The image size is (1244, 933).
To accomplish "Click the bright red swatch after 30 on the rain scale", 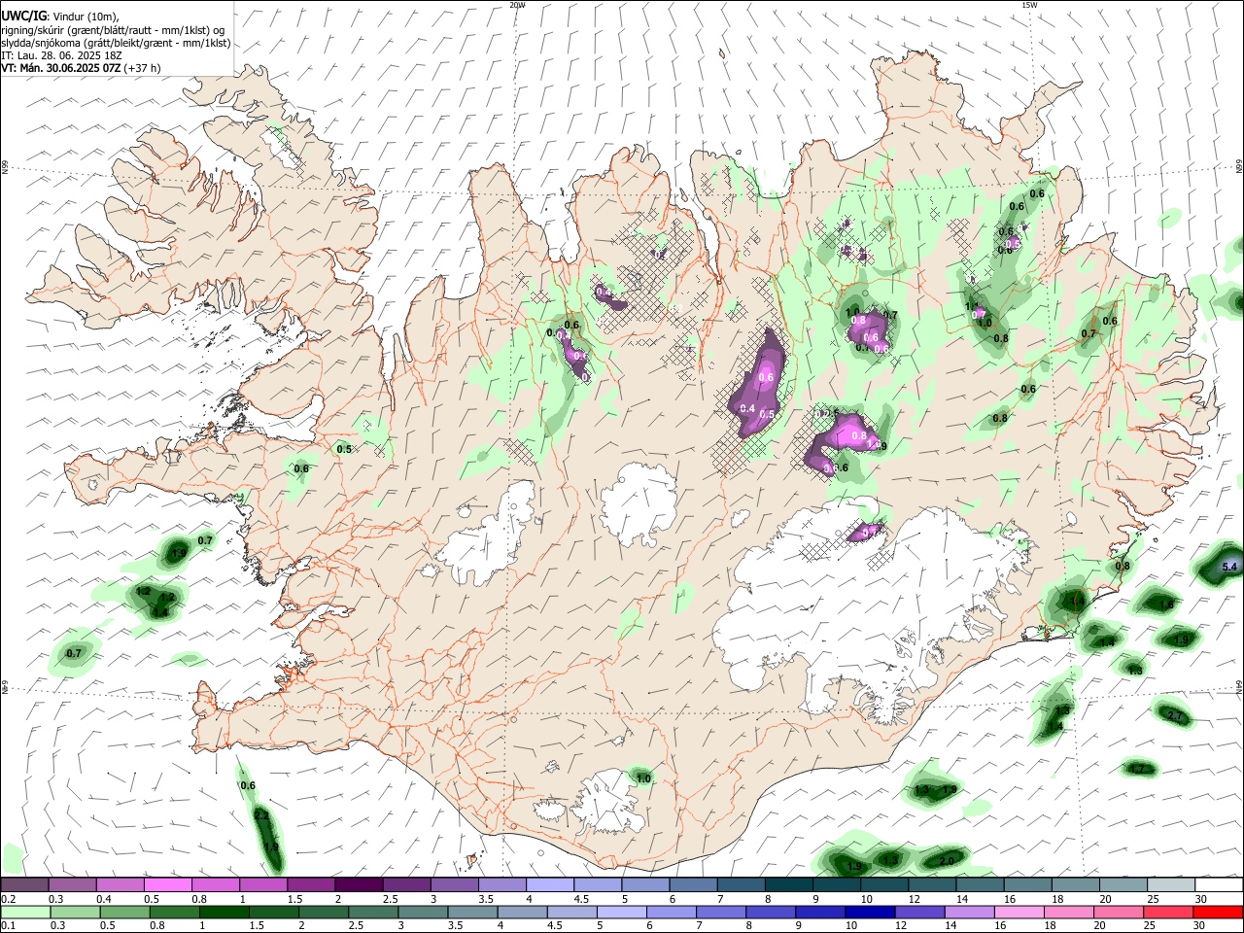I will tap(1219, 912).
